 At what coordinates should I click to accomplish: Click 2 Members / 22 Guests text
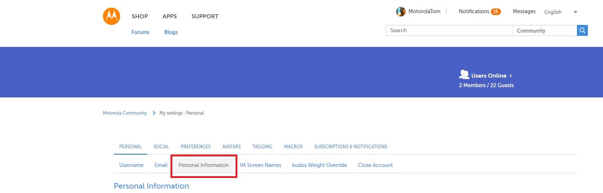(486, 85)
